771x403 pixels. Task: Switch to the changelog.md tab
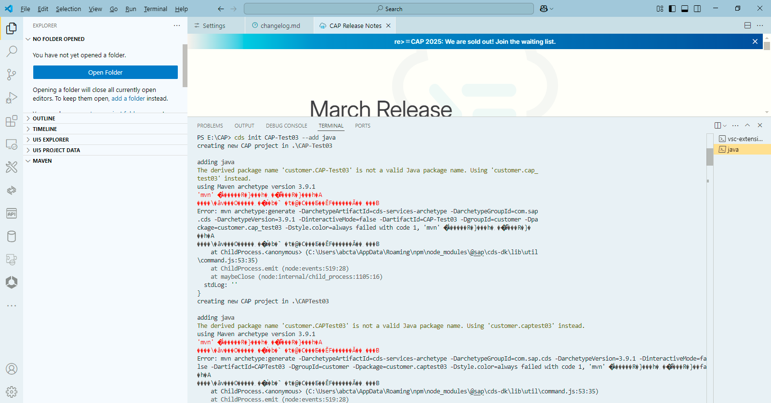coord(279,26)
